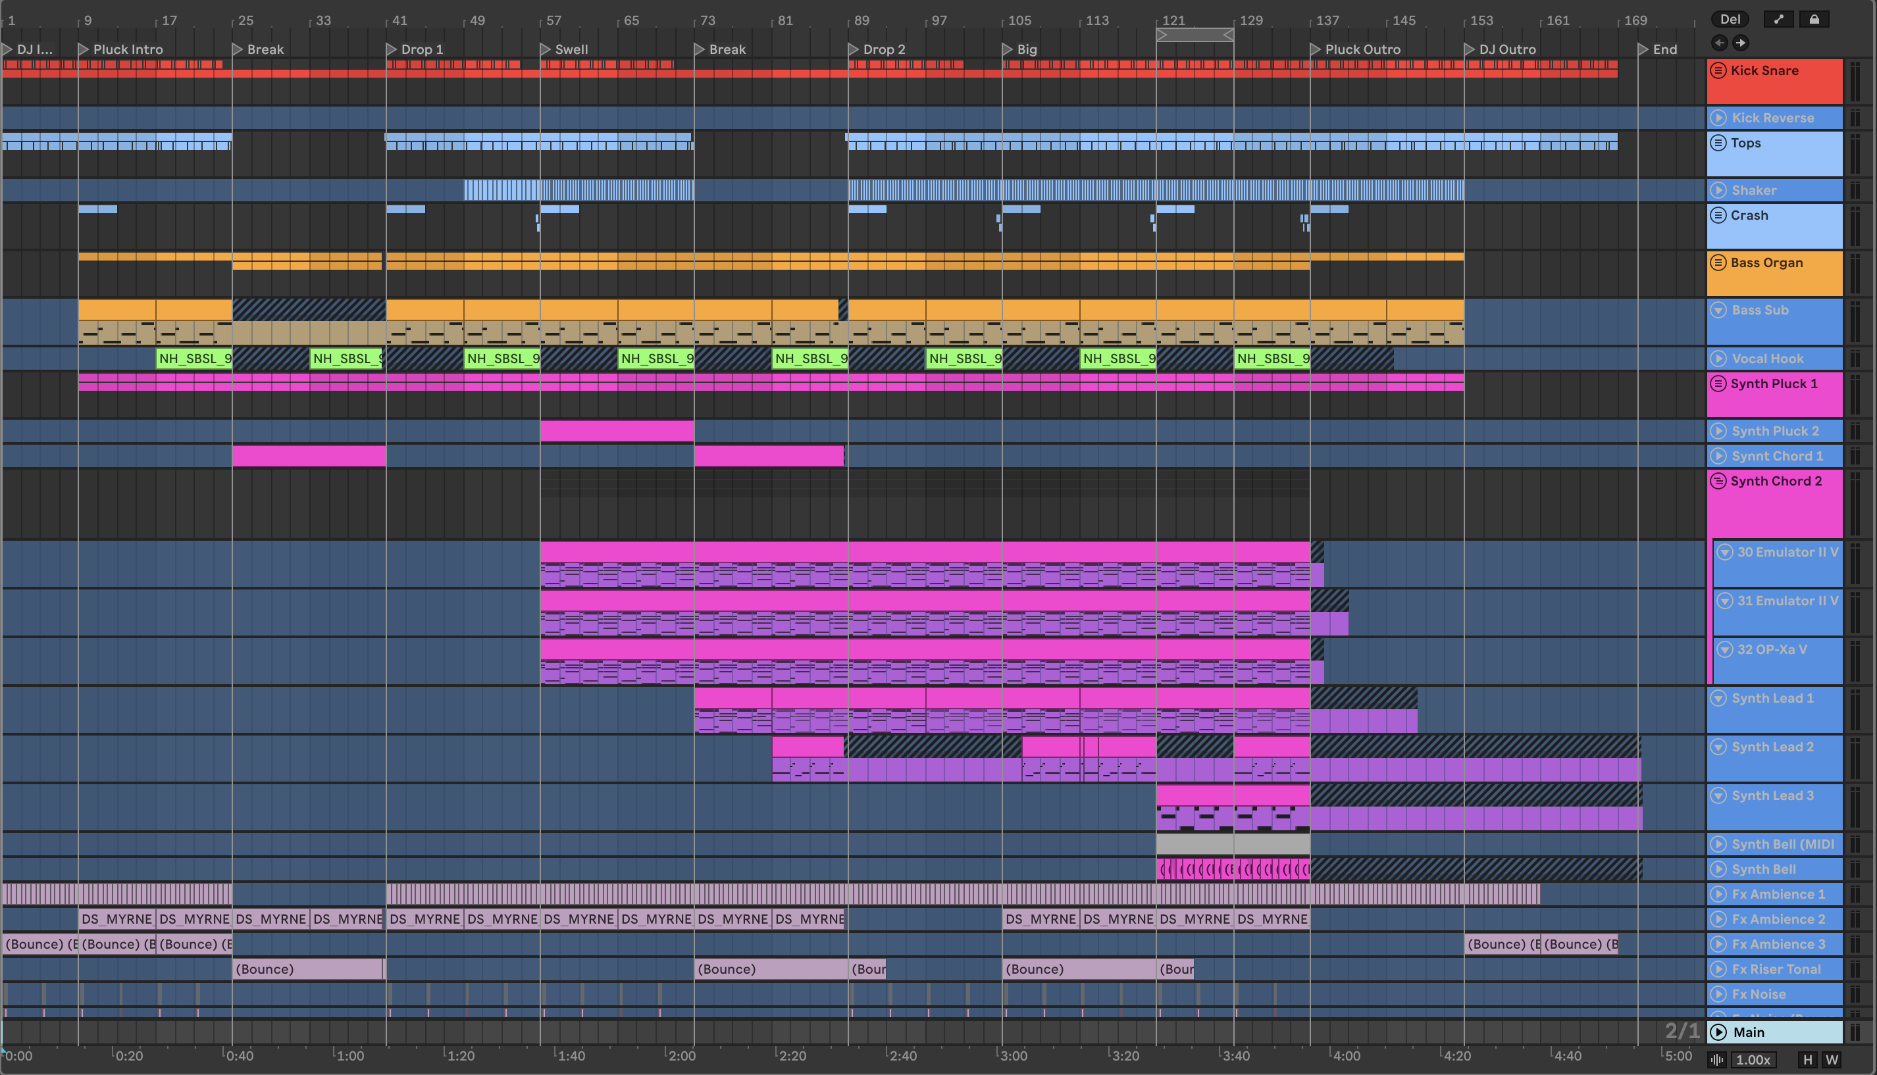Unfold the Kick Snare group track
Image resolution: width=1877 pixels, height=1075 pixels.
point(1719,71)
